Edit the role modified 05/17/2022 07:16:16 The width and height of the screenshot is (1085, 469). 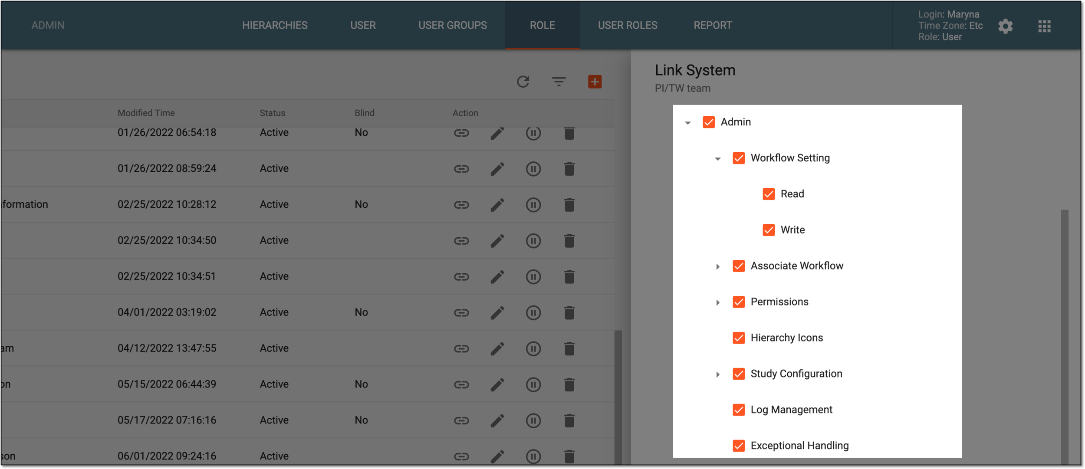pos(497,421)
